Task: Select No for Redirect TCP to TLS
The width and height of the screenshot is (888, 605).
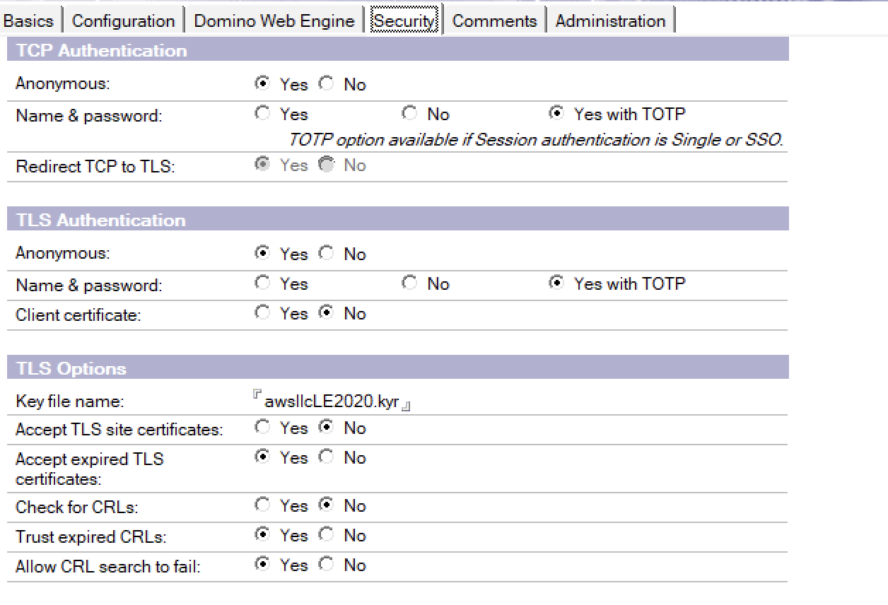Action: pos(326,164)
